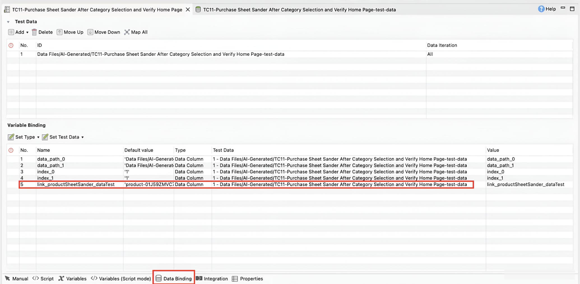This screenshot has height=284, width=580.
Task: Select the link_productSheetSander_dataTest variable row
Action: [x=76, y=185]
